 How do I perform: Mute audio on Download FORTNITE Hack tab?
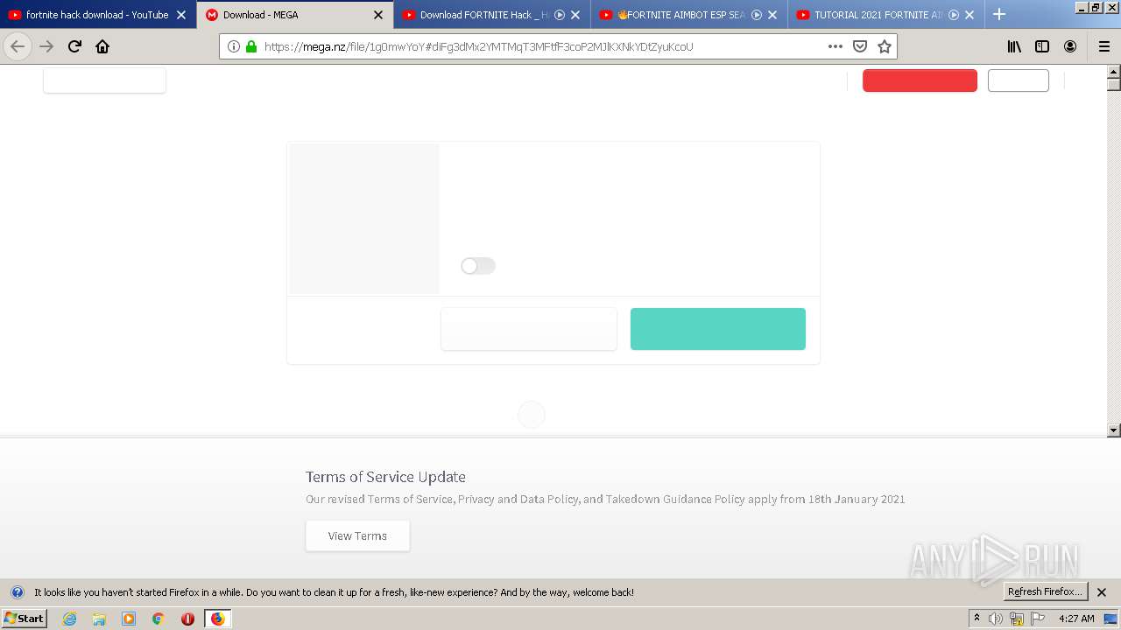click(560, 15)
